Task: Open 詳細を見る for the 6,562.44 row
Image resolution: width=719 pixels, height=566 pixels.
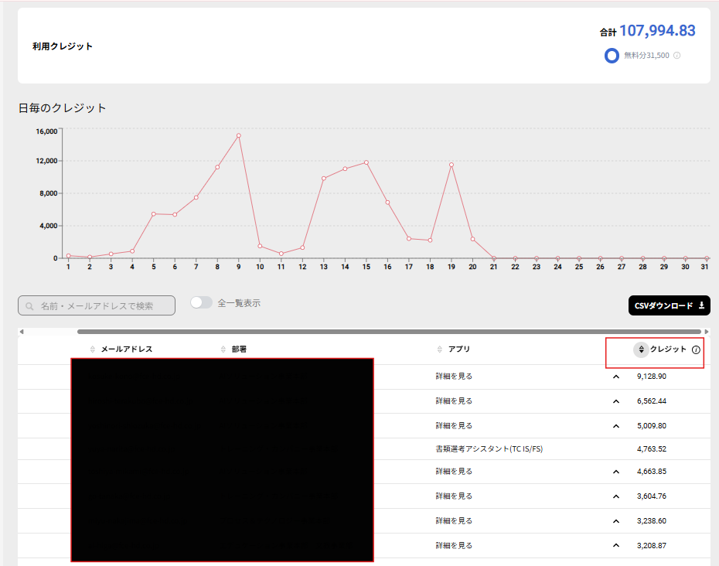Action: [454, 401]
